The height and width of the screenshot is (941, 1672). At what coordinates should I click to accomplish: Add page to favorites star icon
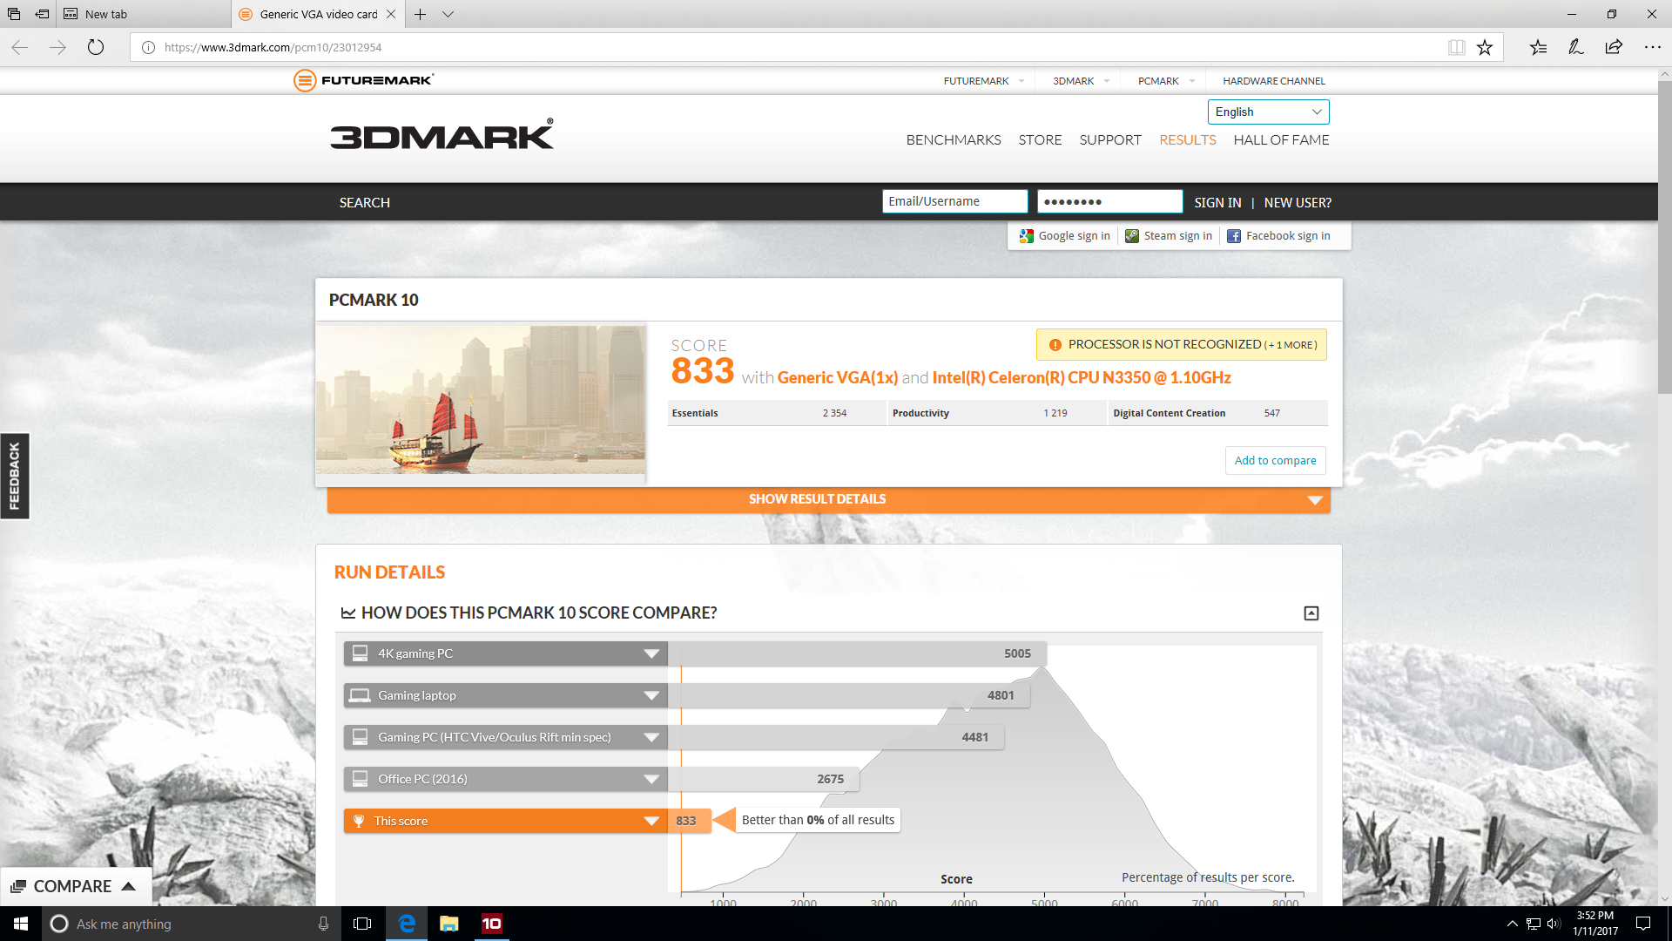1485,47
